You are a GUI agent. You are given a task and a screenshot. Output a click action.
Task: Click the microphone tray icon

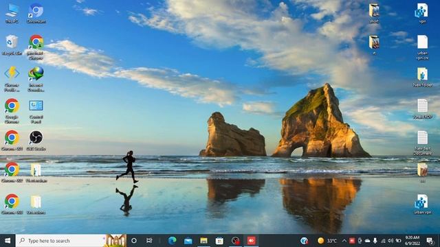[x=375, y=241]
